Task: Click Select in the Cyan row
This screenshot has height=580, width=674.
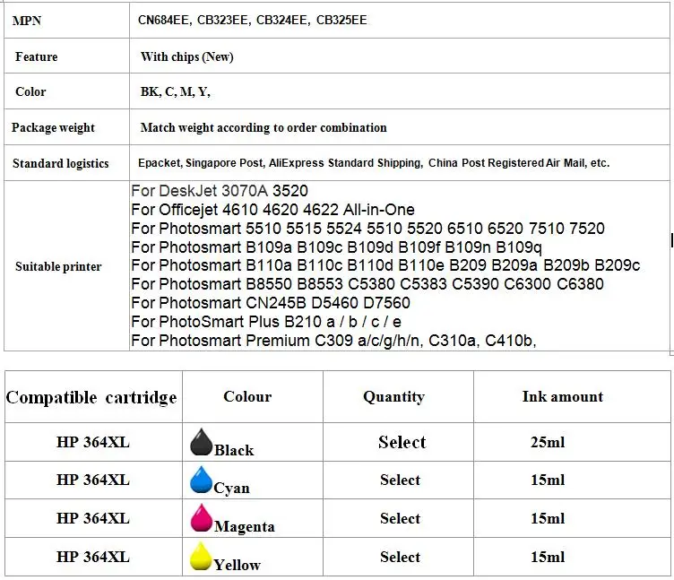Action: pos(400,480)
